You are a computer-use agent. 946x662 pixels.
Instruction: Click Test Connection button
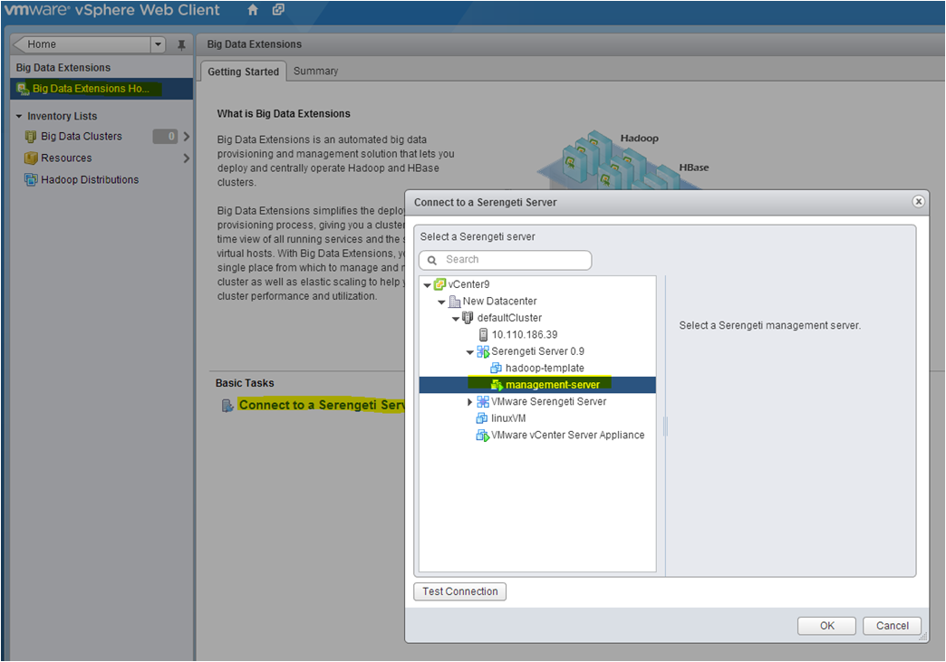[x=459, y=591]
